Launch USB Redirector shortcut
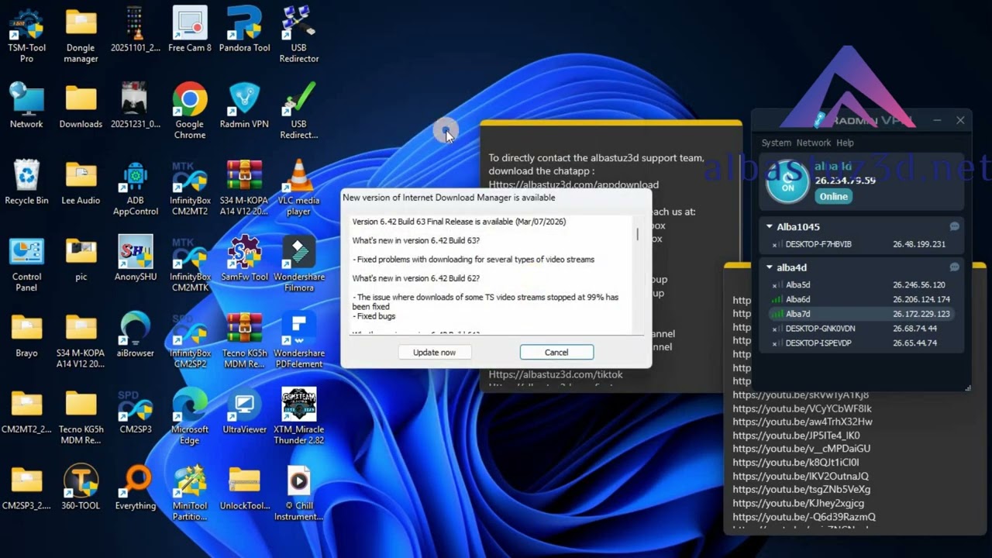Image resolution: width=992 pixels, height=558 pixels. click(x=299, y=35)
